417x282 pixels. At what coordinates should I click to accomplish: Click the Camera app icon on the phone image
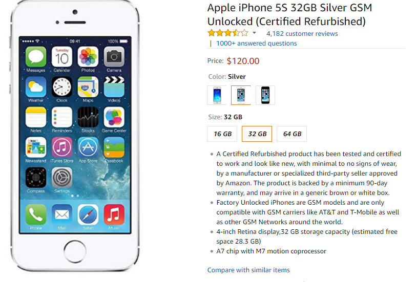pos(114,57)
